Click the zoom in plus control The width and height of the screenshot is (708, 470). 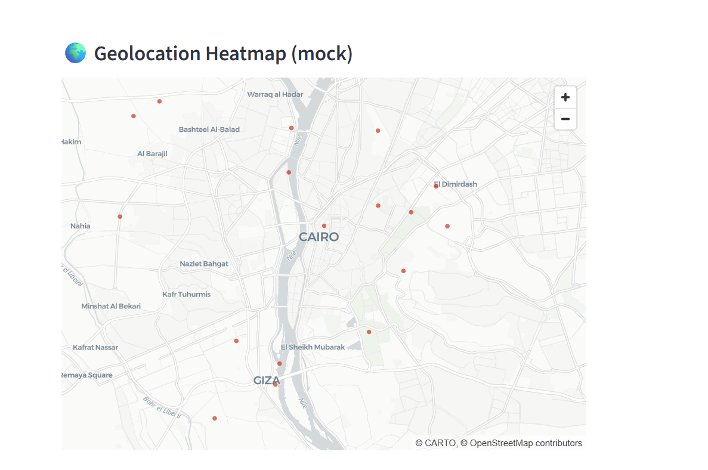pos(565,97)
